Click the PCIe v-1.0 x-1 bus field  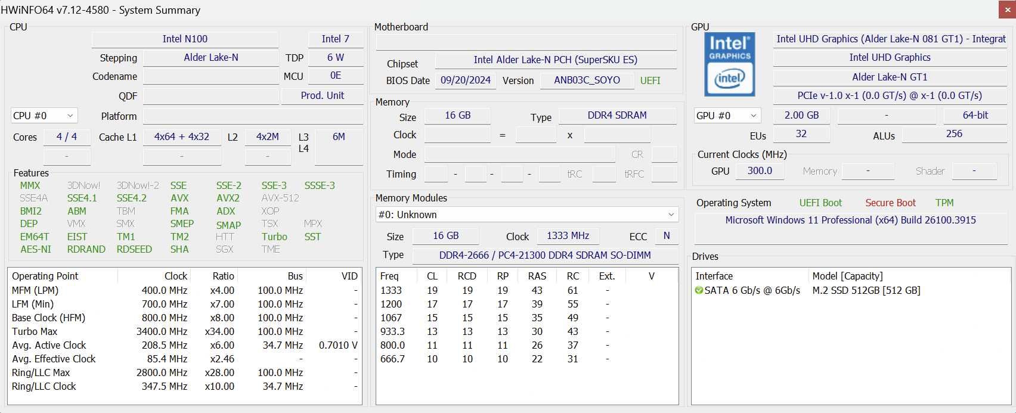tap(890, 95)
